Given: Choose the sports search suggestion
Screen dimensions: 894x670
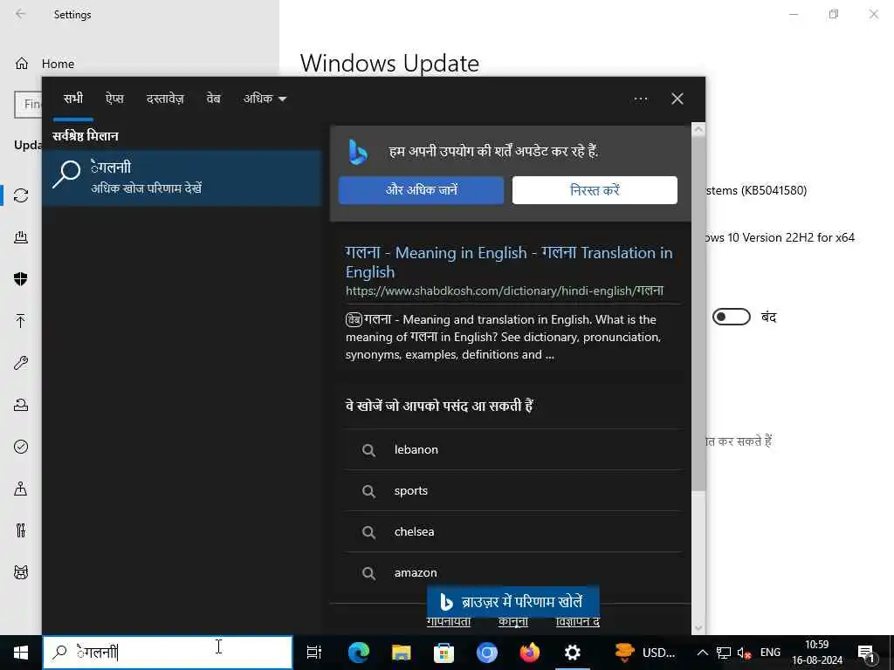Looking at the screenshot, I should coord(512,490).
